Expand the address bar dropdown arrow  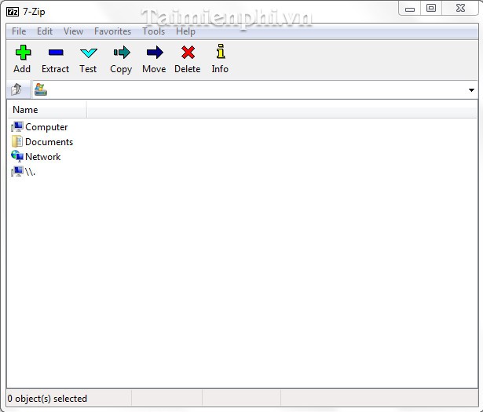tap(471, 90)
